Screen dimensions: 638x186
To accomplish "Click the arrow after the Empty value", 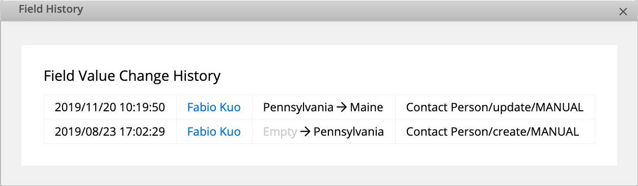I will (305, 132).
